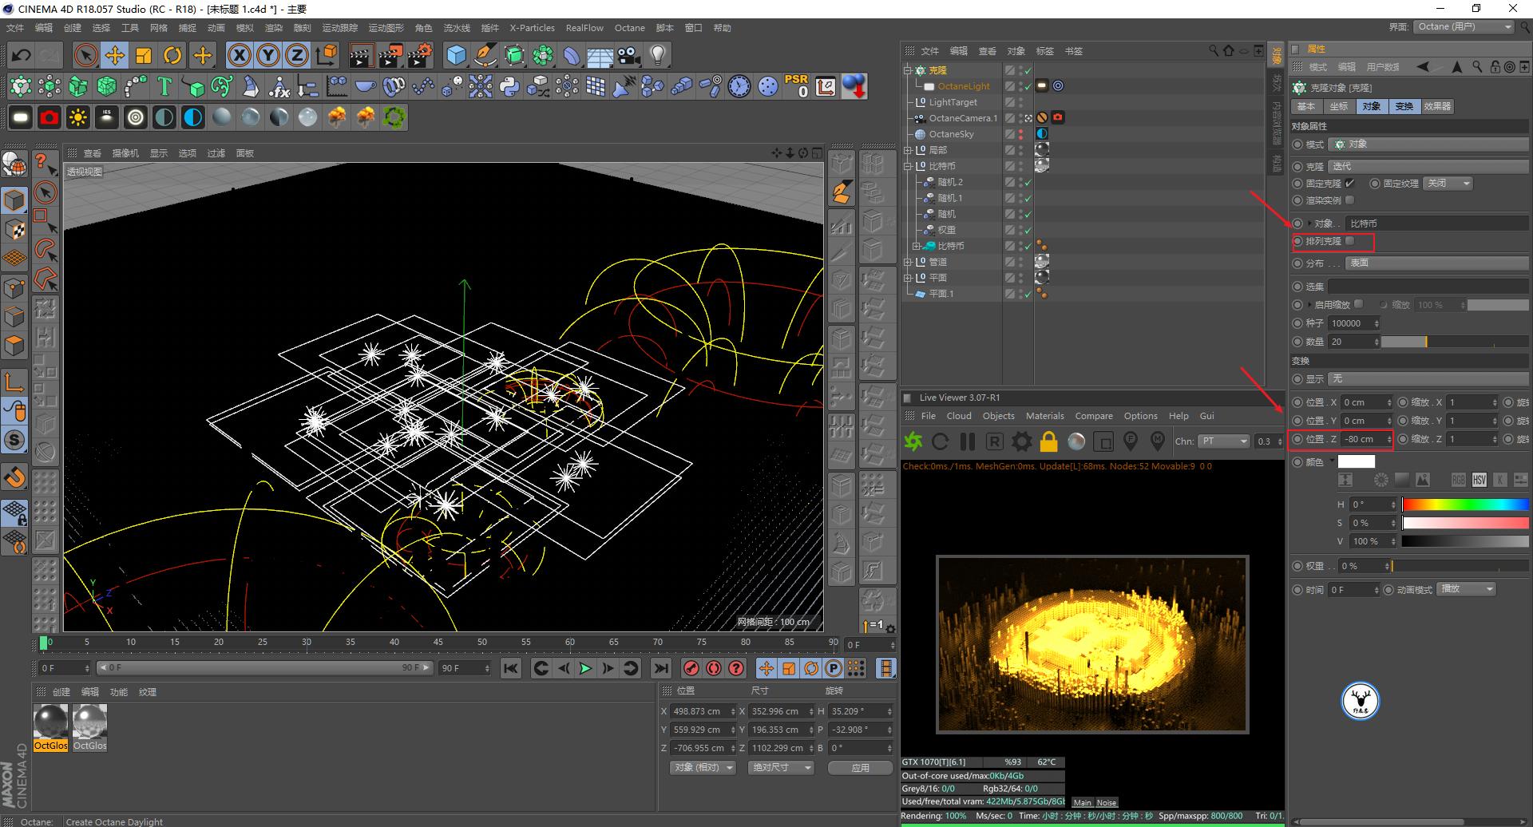Select the Rotate tool icon
The height and width of the screenshot is (827, 1533).
(172, 56)
